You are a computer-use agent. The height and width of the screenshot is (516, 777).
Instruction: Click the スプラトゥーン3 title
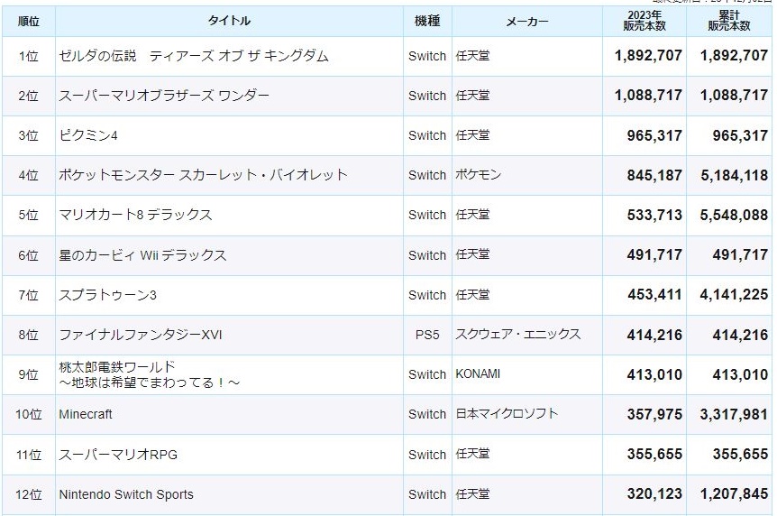click(x=107, y=295)
